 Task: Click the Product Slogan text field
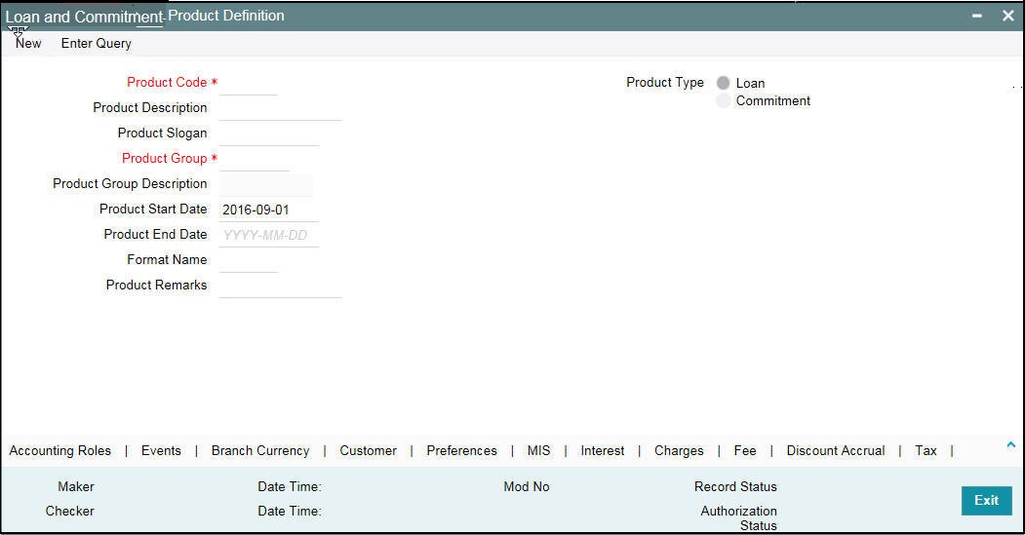tap(269, 134)
